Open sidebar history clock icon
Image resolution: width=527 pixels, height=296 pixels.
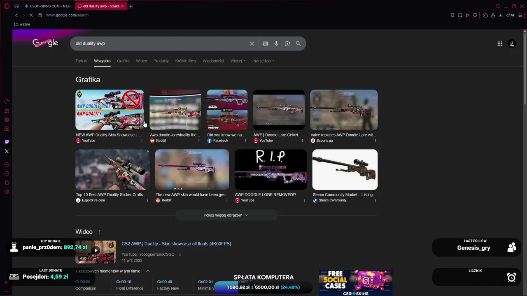point(7,173)
